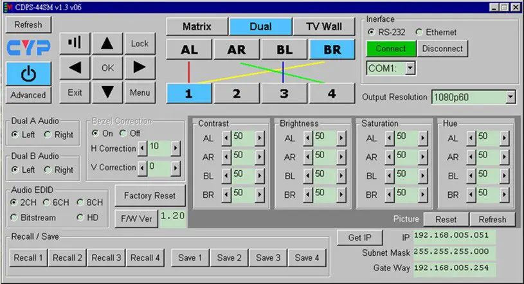524x284 pixels.
Task: Select the BL output button
Action: pos(284,49)
